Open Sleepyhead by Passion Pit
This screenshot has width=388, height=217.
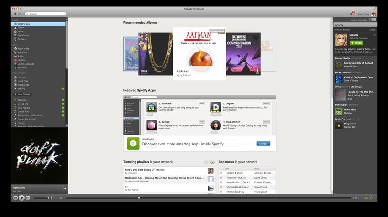(x=350, y=124)
